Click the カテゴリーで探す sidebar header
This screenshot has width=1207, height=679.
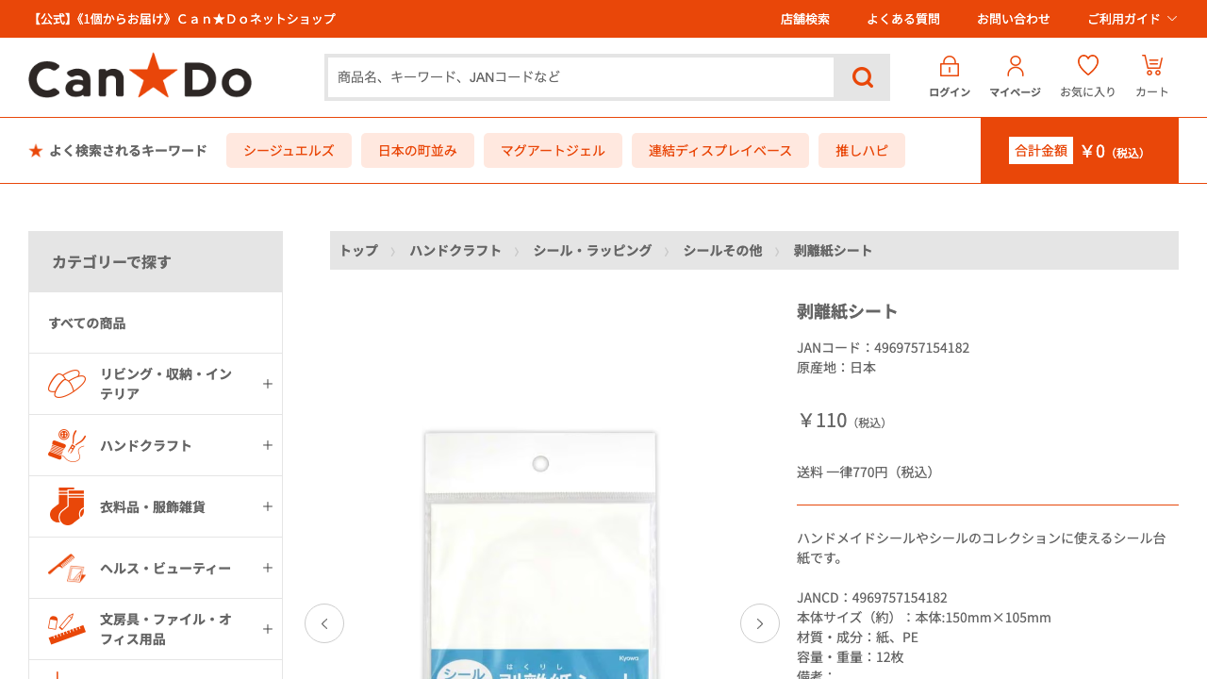click(x=156, y=261)
